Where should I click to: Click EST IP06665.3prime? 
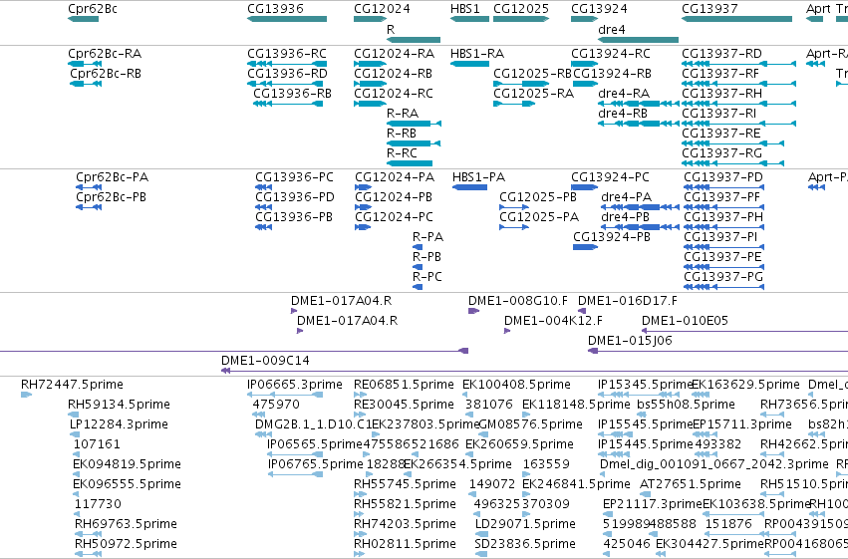pyautogui.click(x=295, y=385)
